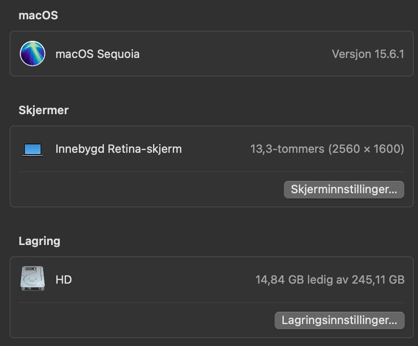Select the Innebygd Retina-skjerm label
The height and width of the screenshot is (346, 418).
point(118,149)
